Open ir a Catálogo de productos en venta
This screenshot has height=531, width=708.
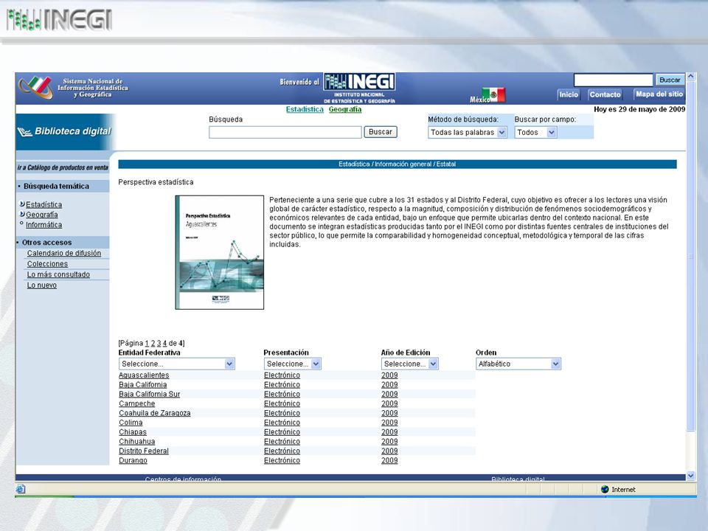point(63,167)
